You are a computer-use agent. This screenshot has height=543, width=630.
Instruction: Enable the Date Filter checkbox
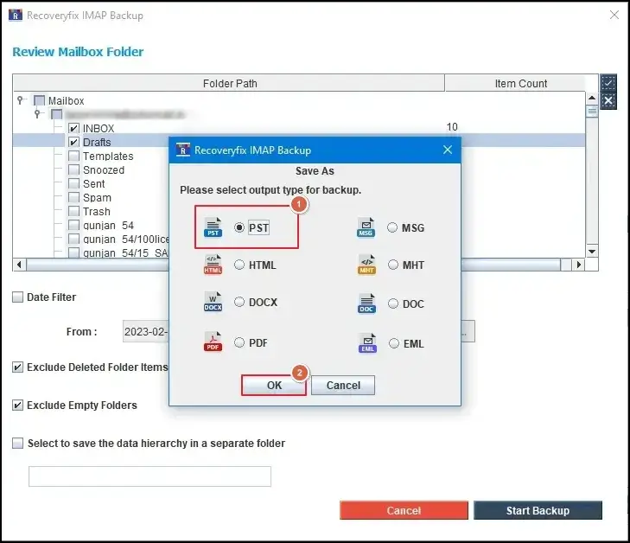(x=17, y=297)
